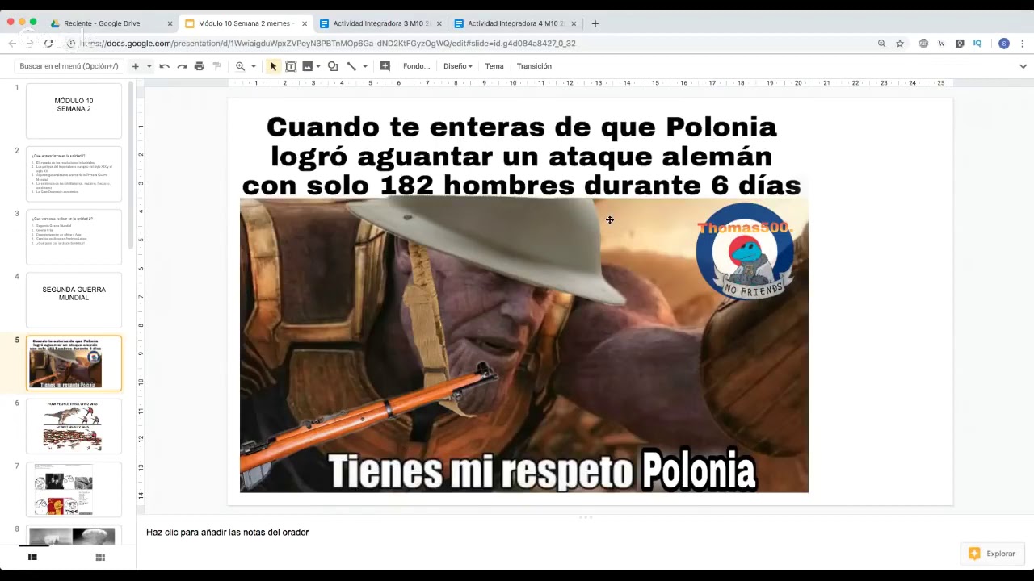The width and height of the screenshot is (1034, 581).
Task: Open the line type dropdown arrow
Action: coord(365,66)
